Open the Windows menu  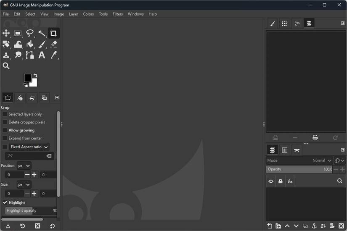point(136,14)
